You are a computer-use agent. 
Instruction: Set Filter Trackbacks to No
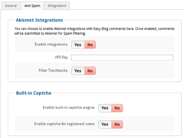(90, 71)
